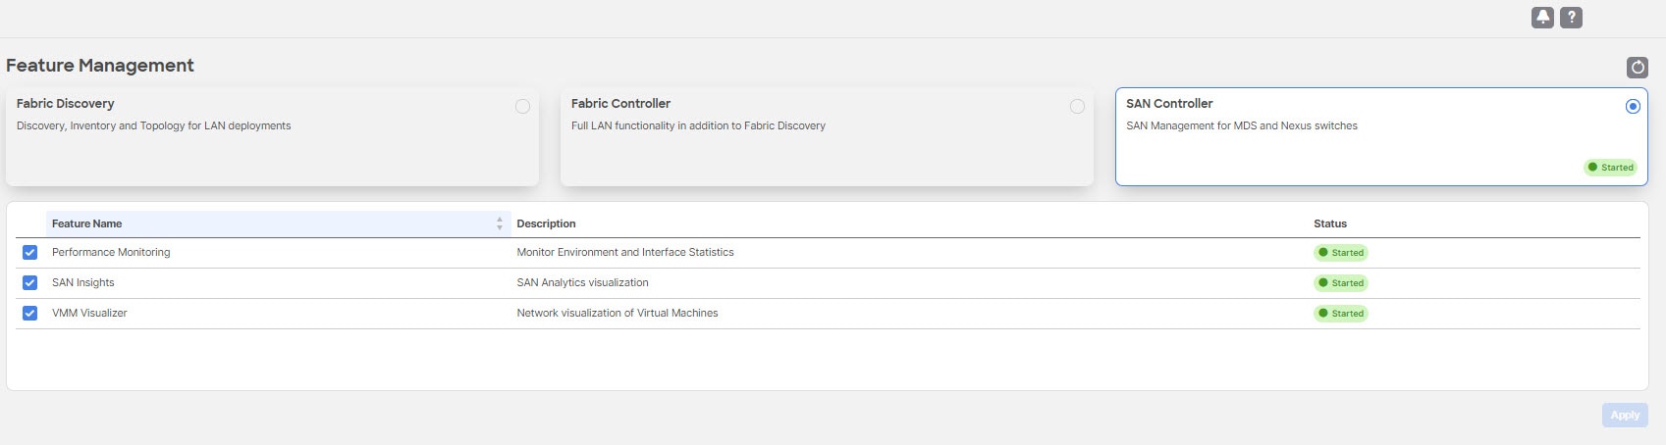
Task: Click the refresh icon for Feature Management
Action: [x=1637, y=68]
